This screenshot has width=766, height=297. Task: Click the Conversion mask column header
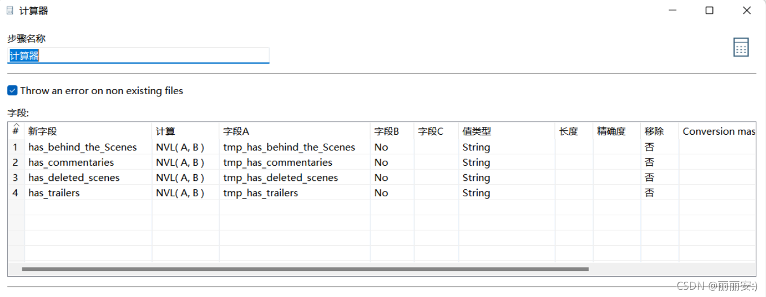[717, 131]
